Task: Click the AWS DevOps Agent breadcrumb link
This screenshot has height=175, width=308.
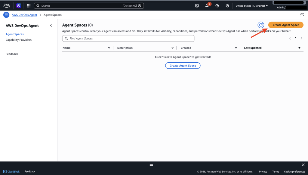Action: click(24, 15)
